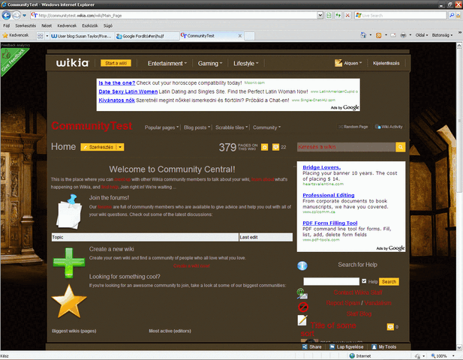
Task: Expand the Blog posts menu
Action: click(x=197, y=127)
